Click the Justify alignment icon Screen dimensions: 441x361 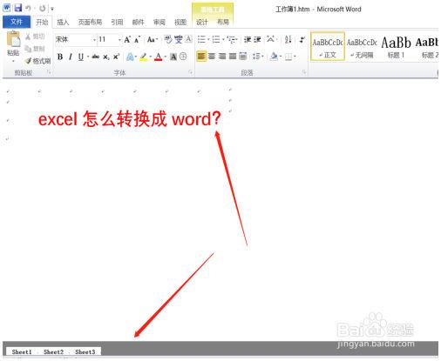pos(233,57)
